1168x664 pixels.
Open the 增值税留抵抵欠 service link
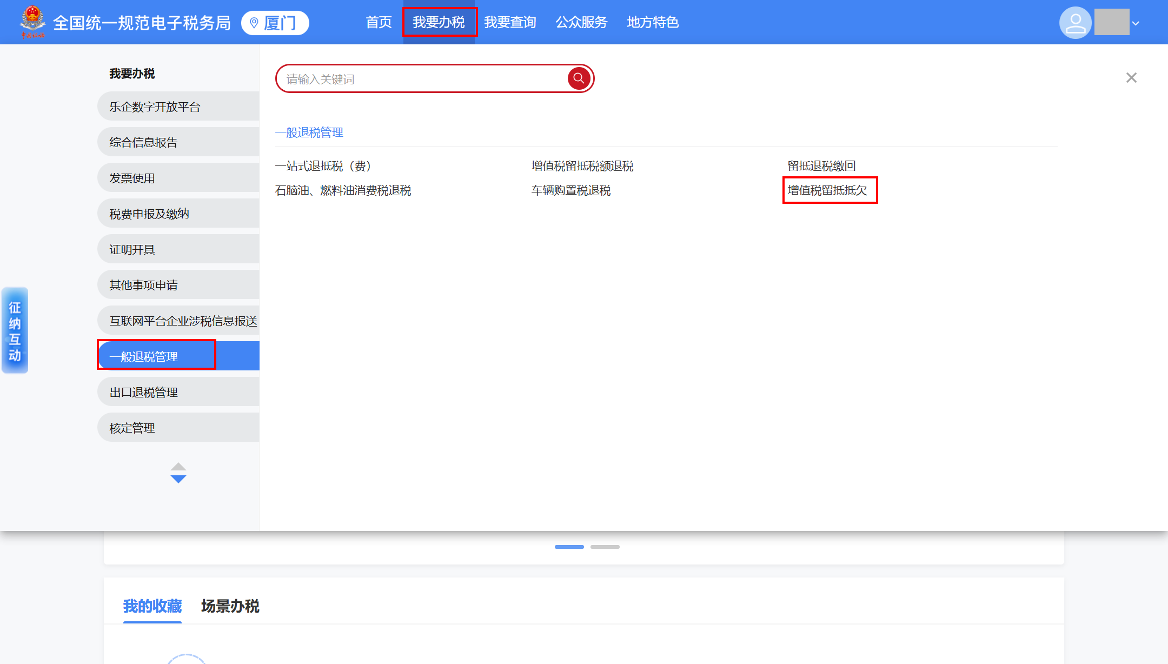pyautogui.click(x=828, y=190)
